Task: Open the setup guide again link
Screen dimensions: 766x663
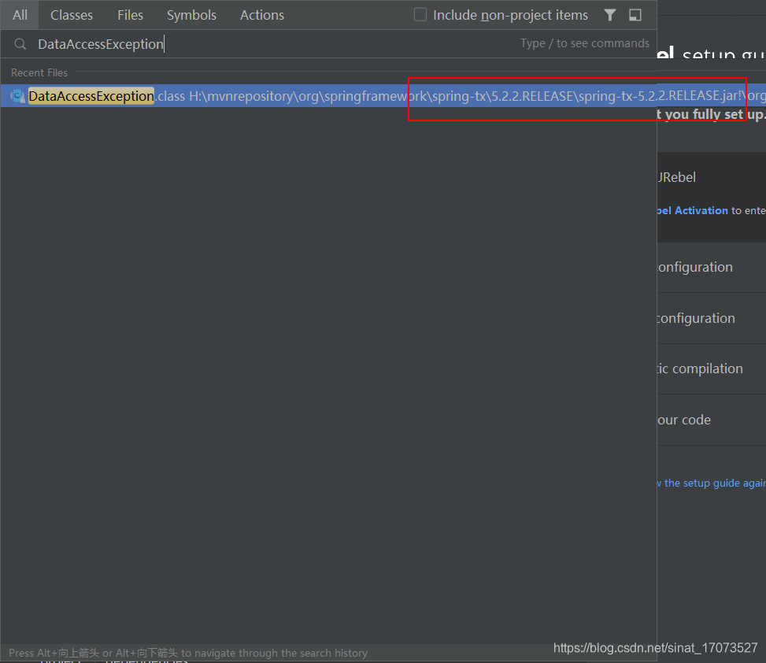Action: [711, 483]
